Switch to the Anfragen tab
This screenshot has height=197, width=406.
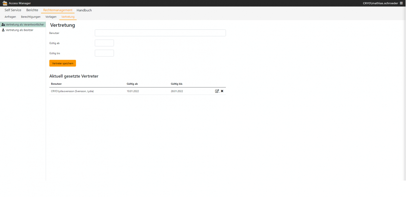[x=10, y=17]
